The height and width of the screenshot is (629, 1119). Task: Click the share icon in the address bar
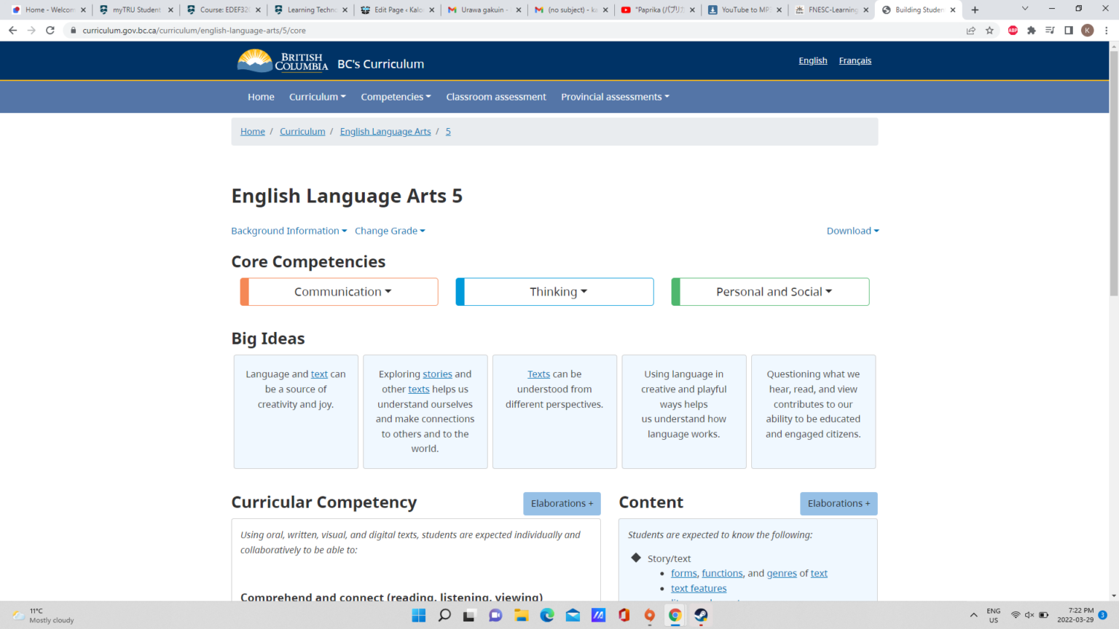[970, 30]
